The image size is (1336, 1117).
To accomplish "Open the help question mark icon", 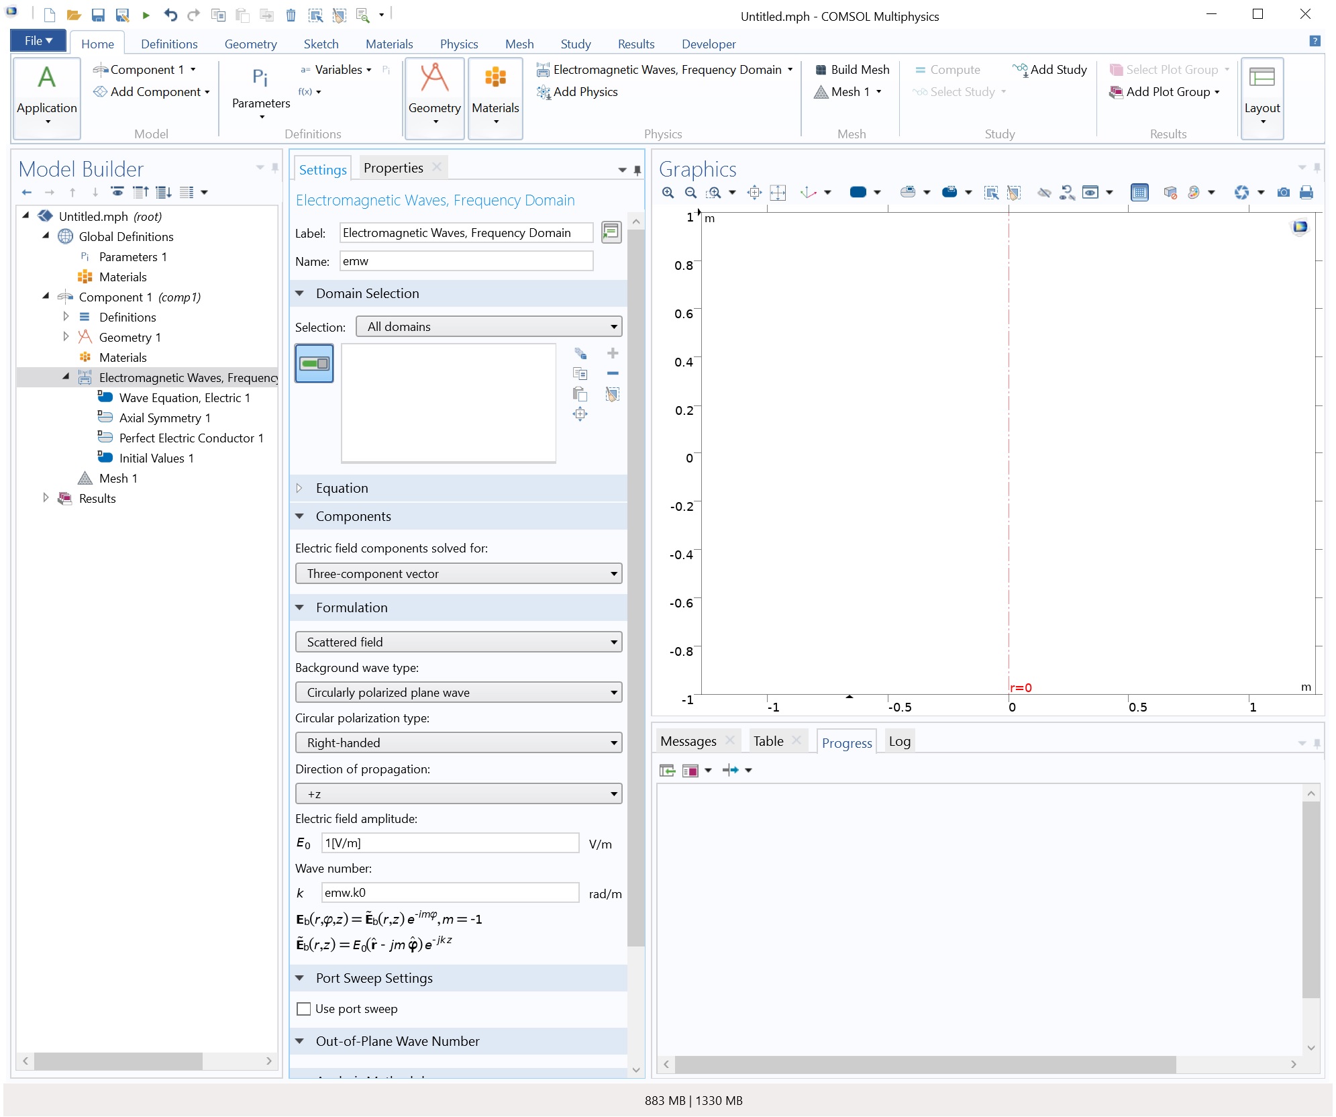I will pos(1315,41).
